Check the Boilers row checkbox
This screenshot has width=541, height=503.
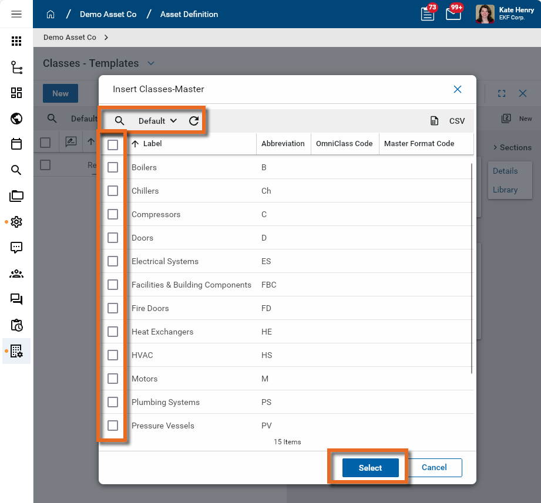(x=113, y=167)
